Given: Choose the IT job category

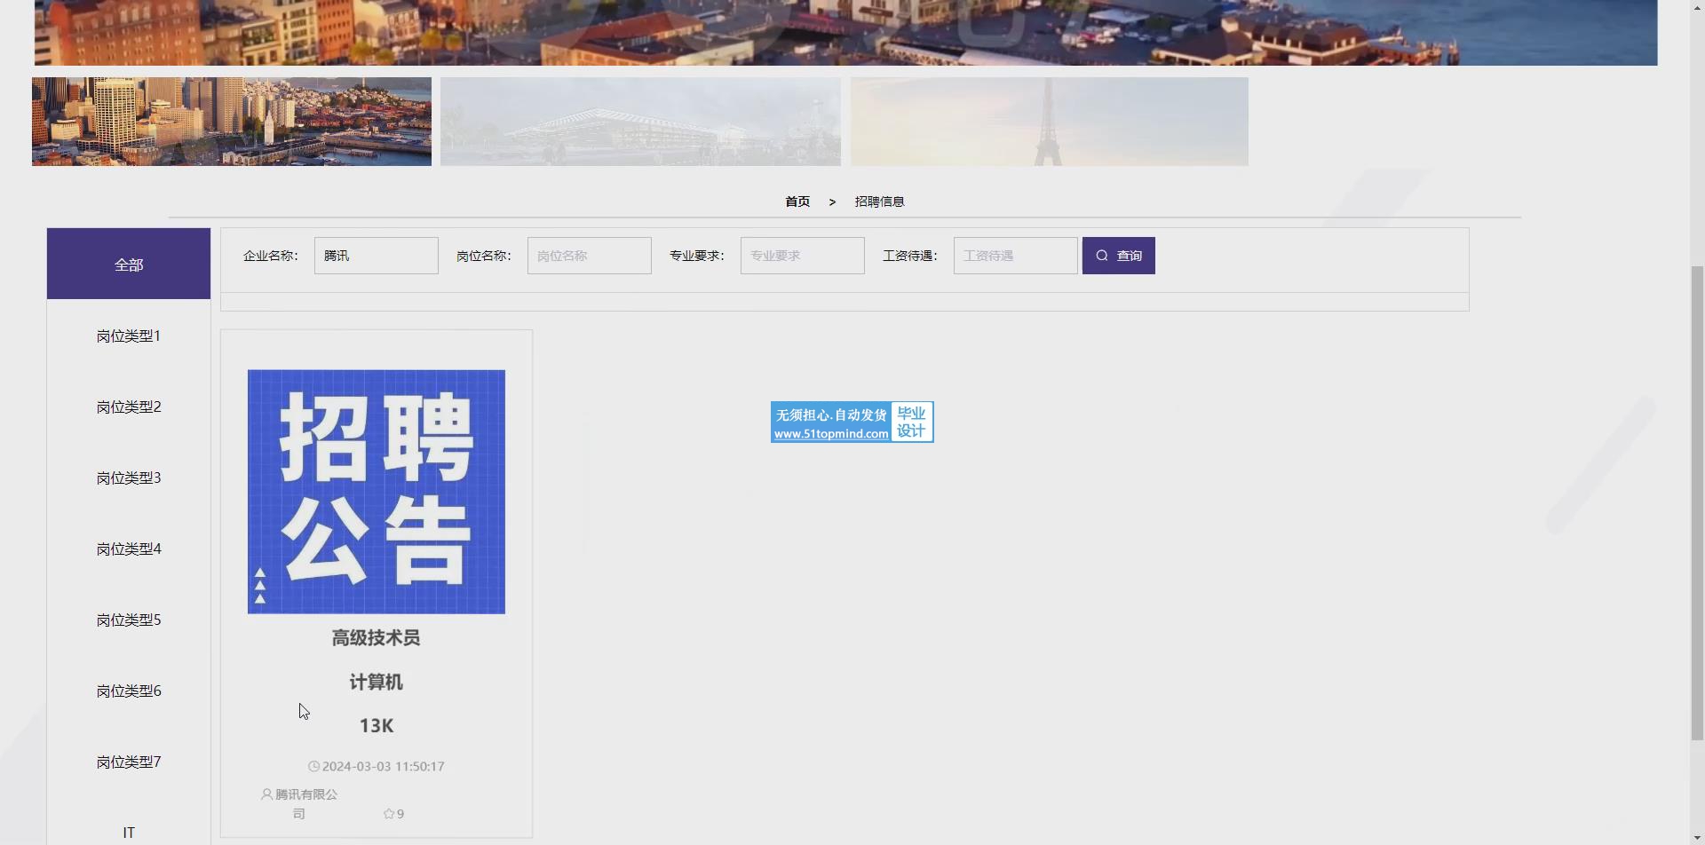Looking at the screenshot, I should (129, 833).
